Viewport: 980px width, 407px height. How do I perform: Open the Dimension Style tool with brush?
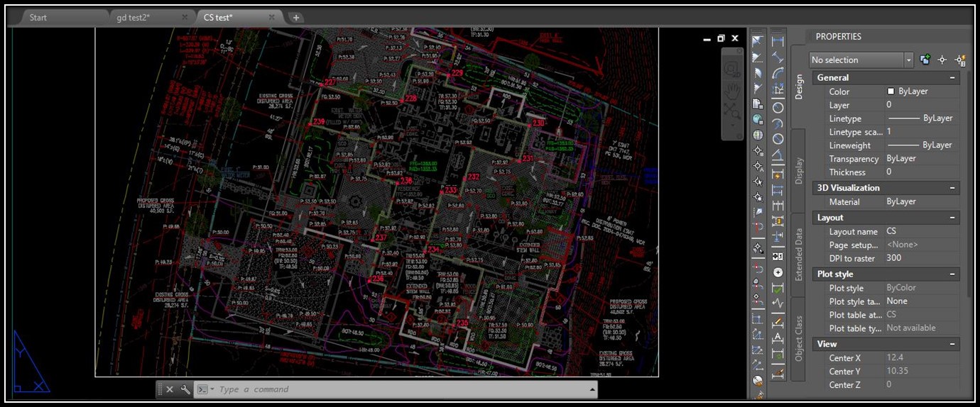tap(778, 372)
